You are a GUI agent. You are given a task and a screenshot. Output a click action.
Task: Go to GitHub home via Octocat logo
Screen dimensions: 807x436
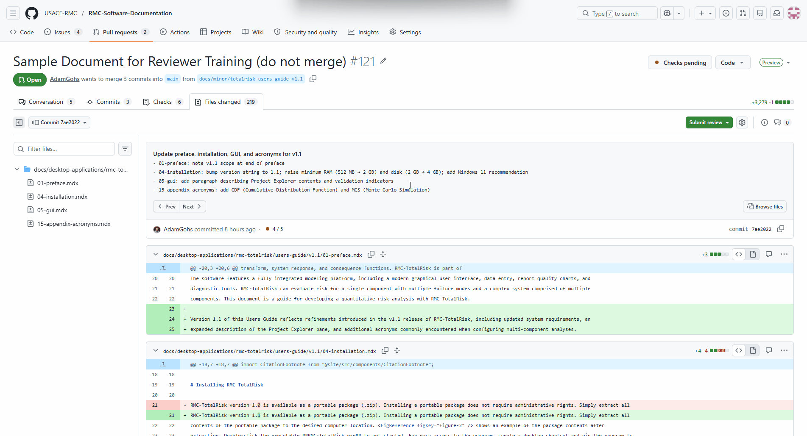32,13
